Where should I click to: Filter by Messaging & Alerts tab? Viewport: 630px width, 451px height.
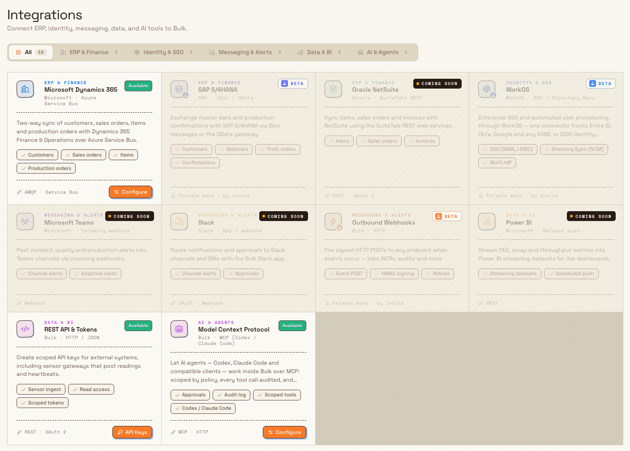[x=245, y=52]
